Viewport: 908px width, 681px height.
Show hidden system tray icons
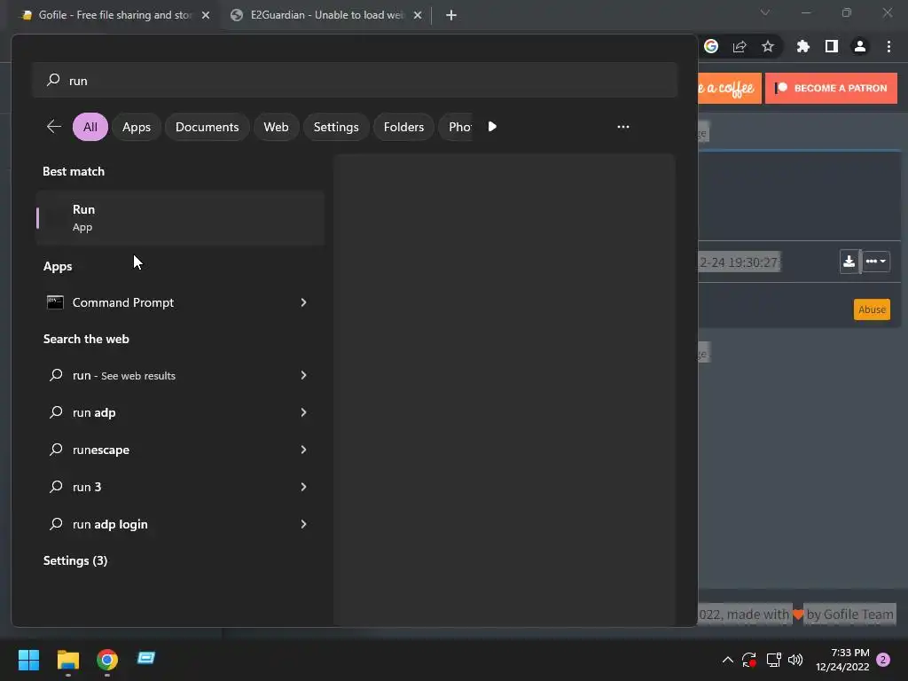[727, 659]
